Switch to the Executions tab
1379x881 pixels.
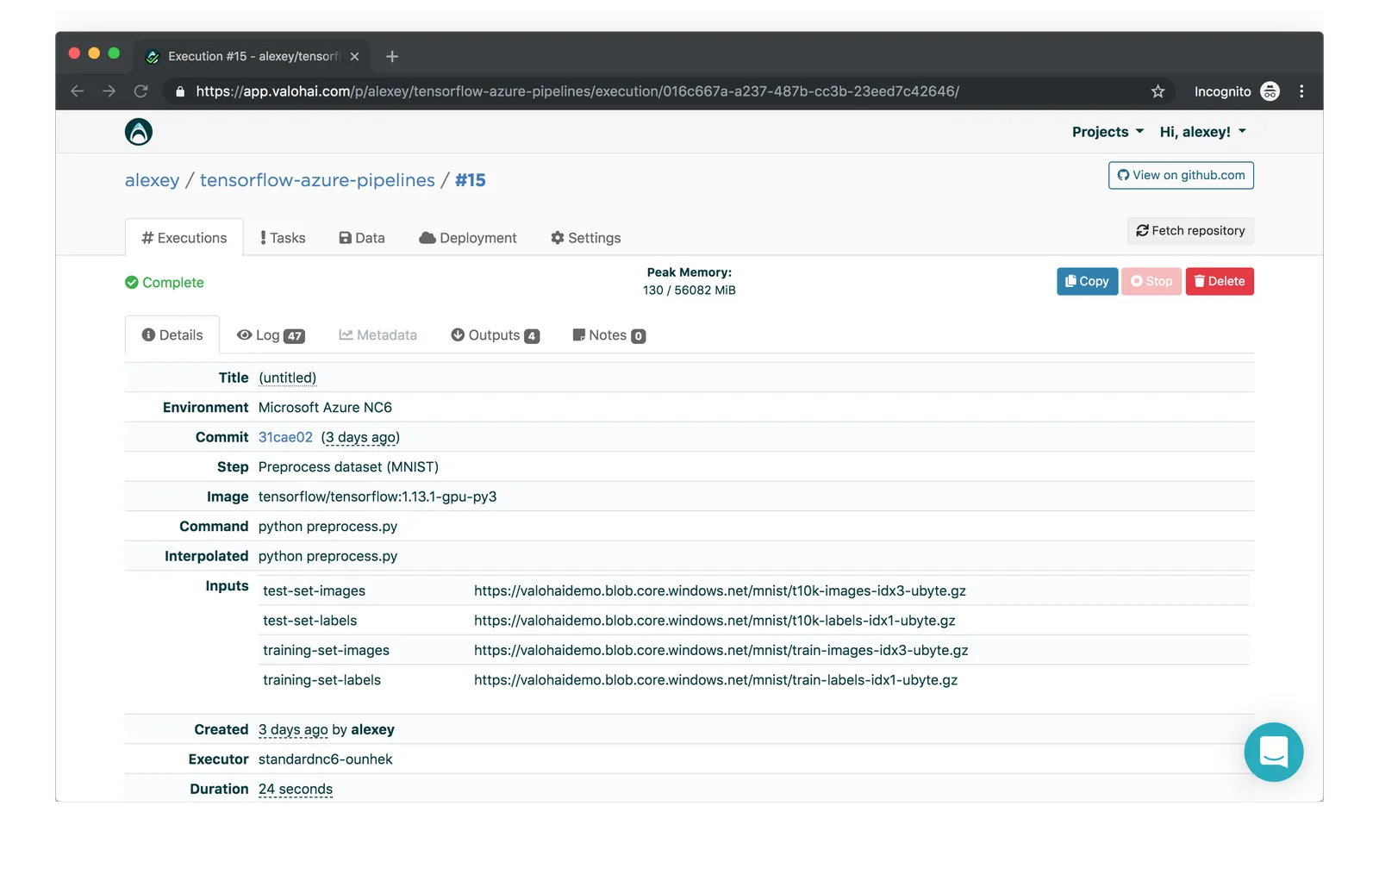pyautogui.click(x=184, y=237)
